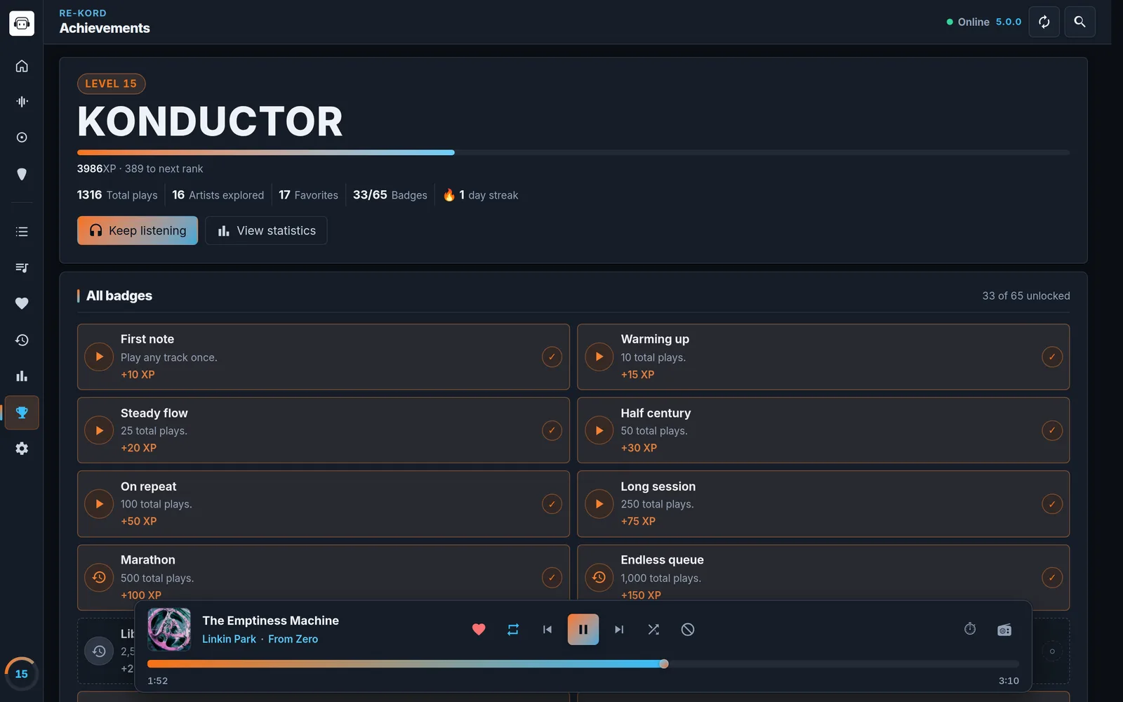The height and width of the screenshot is (702, 1123).
Task: Click the refresh sync icon in header
Action: (x=1044, y=22)
